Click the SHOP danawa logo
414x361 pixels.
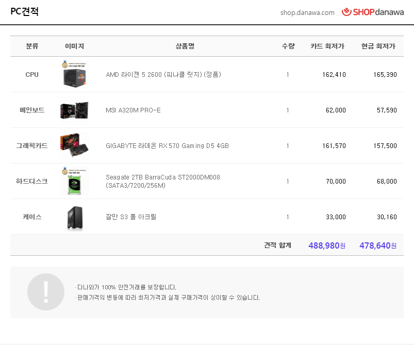(x=373, y=12)
